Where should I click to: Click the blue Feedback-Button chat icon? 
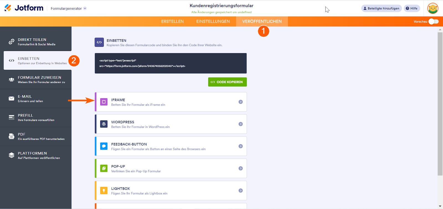(x=104, y=146)
